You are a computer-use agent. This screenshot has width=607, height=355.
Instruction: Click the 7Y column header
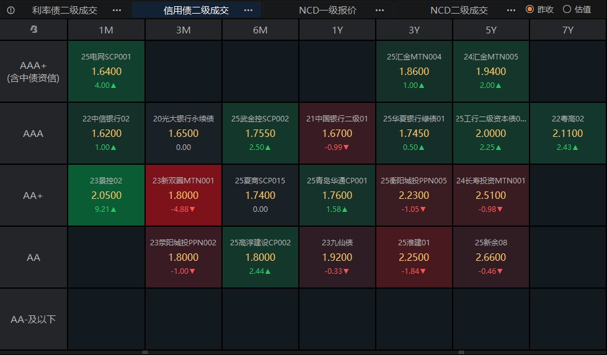[x=568, y=30]
